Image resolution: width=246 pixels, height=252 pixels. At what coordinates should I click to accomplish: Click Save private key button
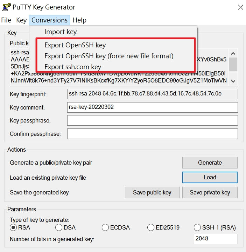210,193
